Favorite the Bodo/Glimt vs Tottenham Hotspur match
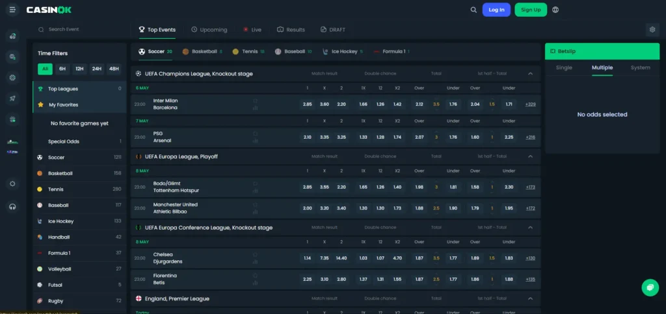666x314 pixels. [255, 184]
